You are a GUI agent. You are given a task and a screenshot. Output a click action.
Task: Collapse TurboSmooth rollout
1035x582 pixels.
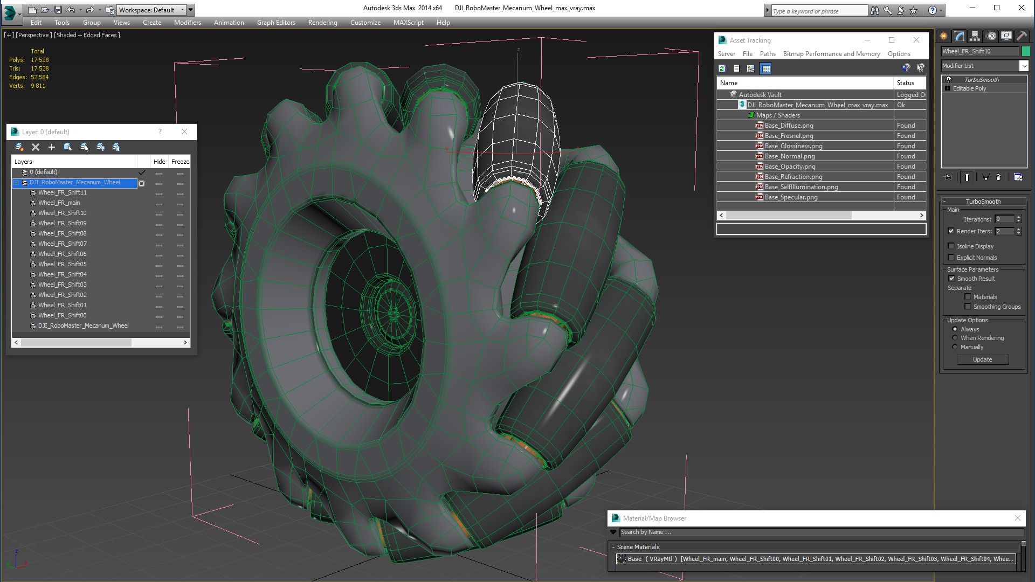pyautogui.click(x=944, y=202)
